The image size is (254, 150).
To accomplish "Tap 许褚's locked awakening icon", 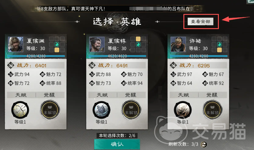I will click(x=212, y=110).
